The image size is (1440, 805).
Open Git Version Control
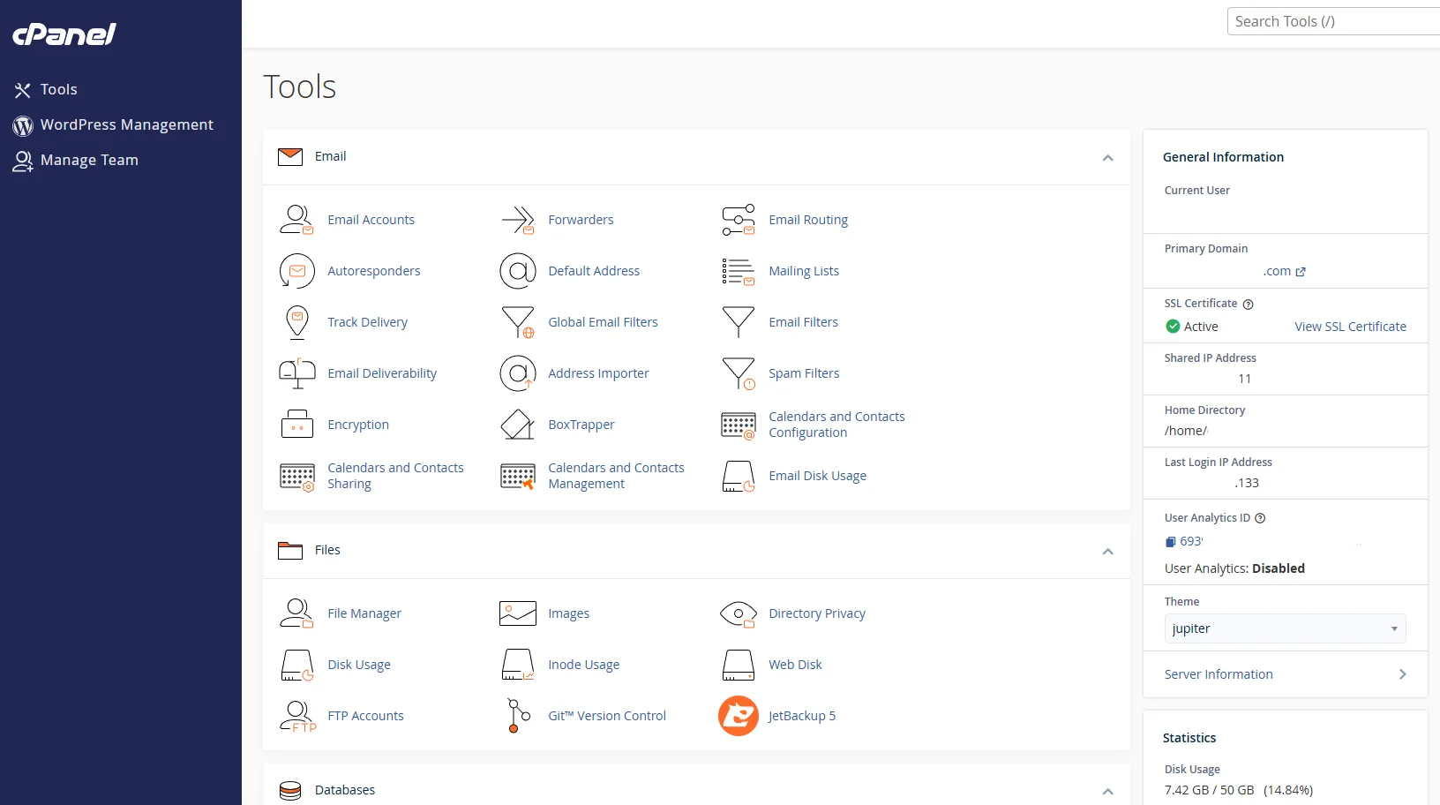tap(607, 716)
